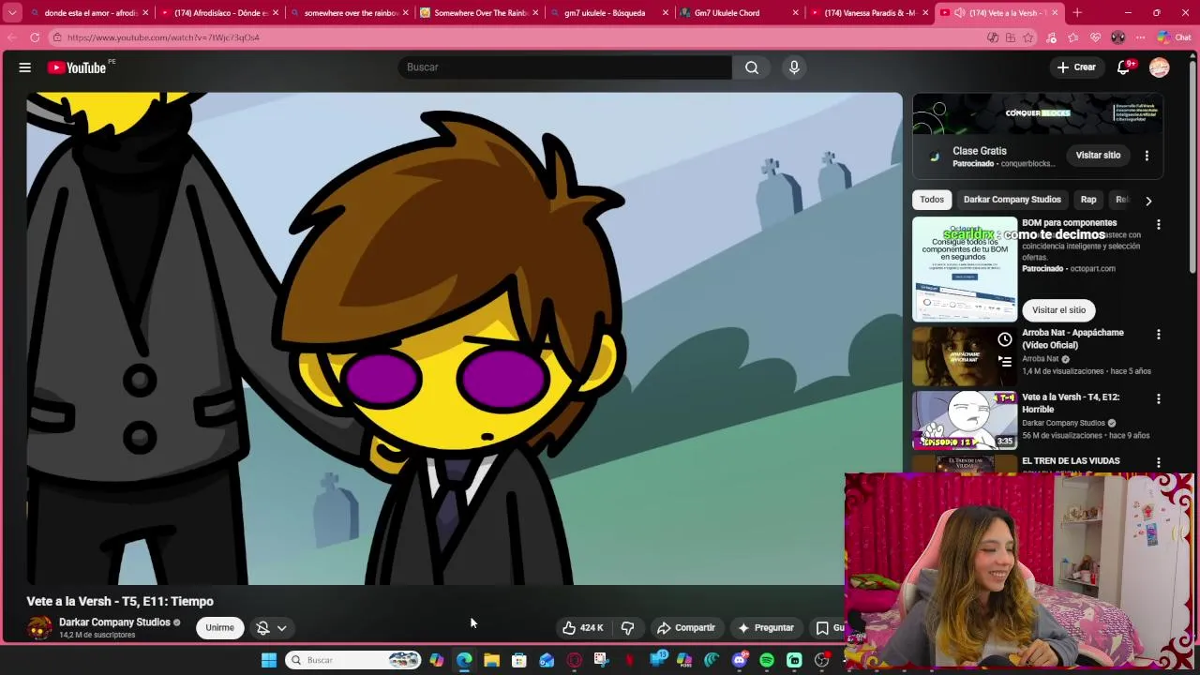
Task: Open browser settings and more ellipsis
Action: (x=1140, y=37)
